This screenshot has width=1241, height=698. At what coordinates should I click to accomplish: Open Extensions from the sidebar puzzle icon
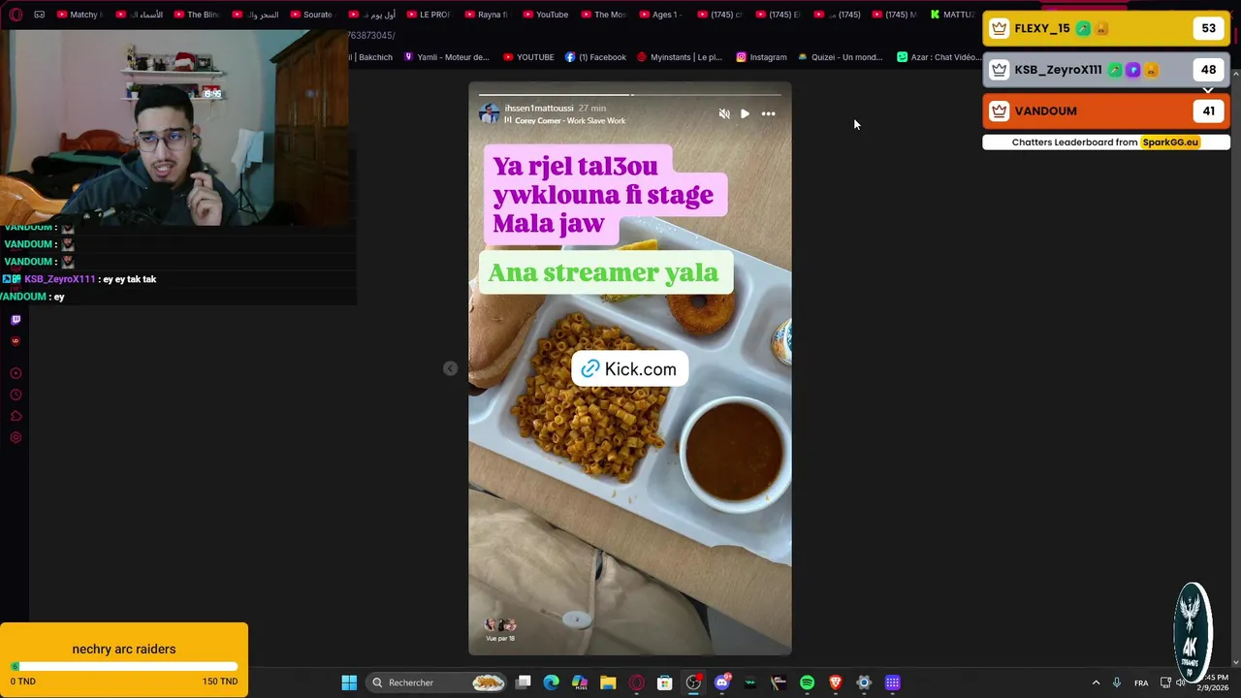(16, 416)
